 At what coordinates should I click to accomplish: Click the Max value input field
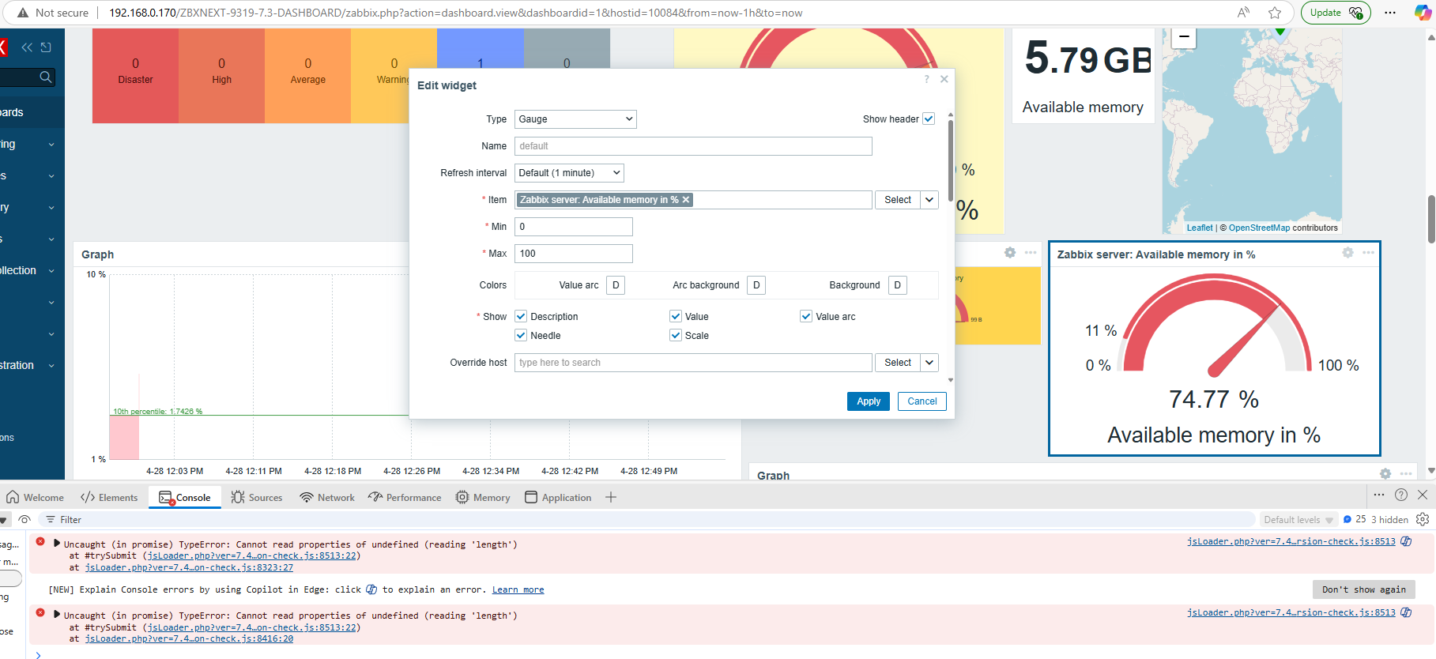click(574, 254)
